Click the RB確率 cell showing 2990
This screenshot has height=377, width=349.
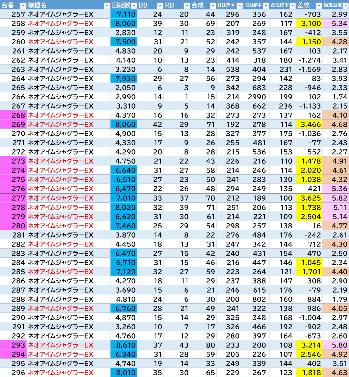point(256,97)
